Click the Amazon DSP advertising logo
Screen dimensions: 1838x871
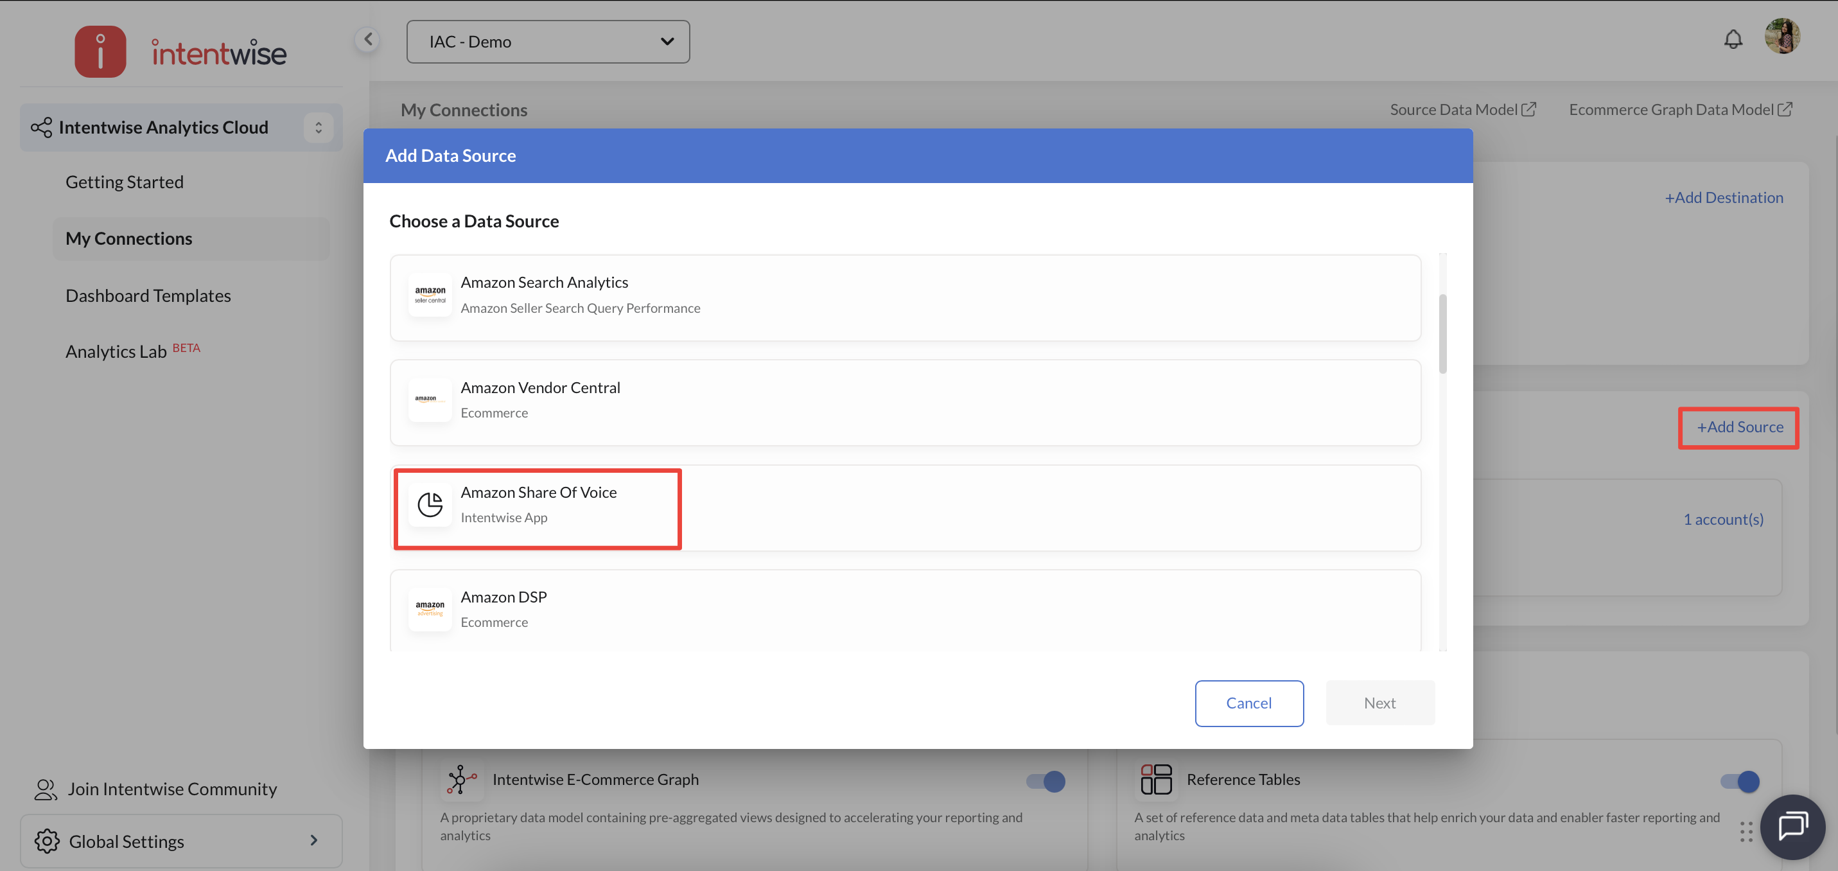click(430, 609)
